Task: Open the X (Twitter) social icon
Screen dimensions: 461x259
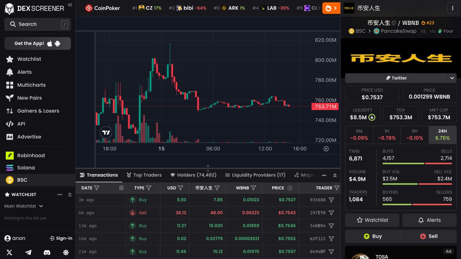Action: [9, 253]
